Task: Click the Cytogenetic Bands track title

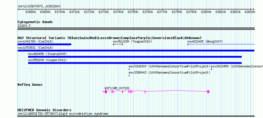Action: [x=35, y=22]
